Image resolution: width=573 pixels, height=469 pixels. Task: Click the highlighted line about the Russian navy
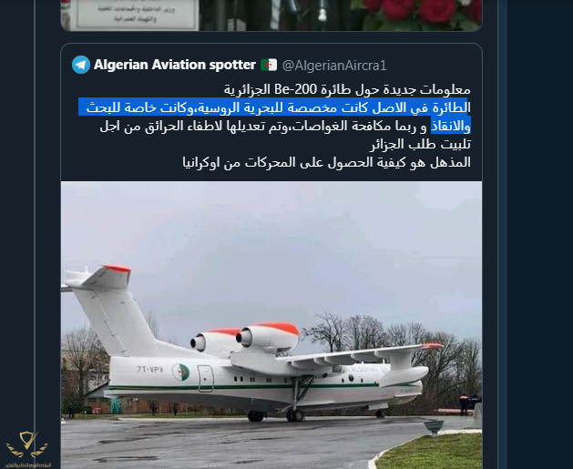pyautogui.click(x=274, y=107)
